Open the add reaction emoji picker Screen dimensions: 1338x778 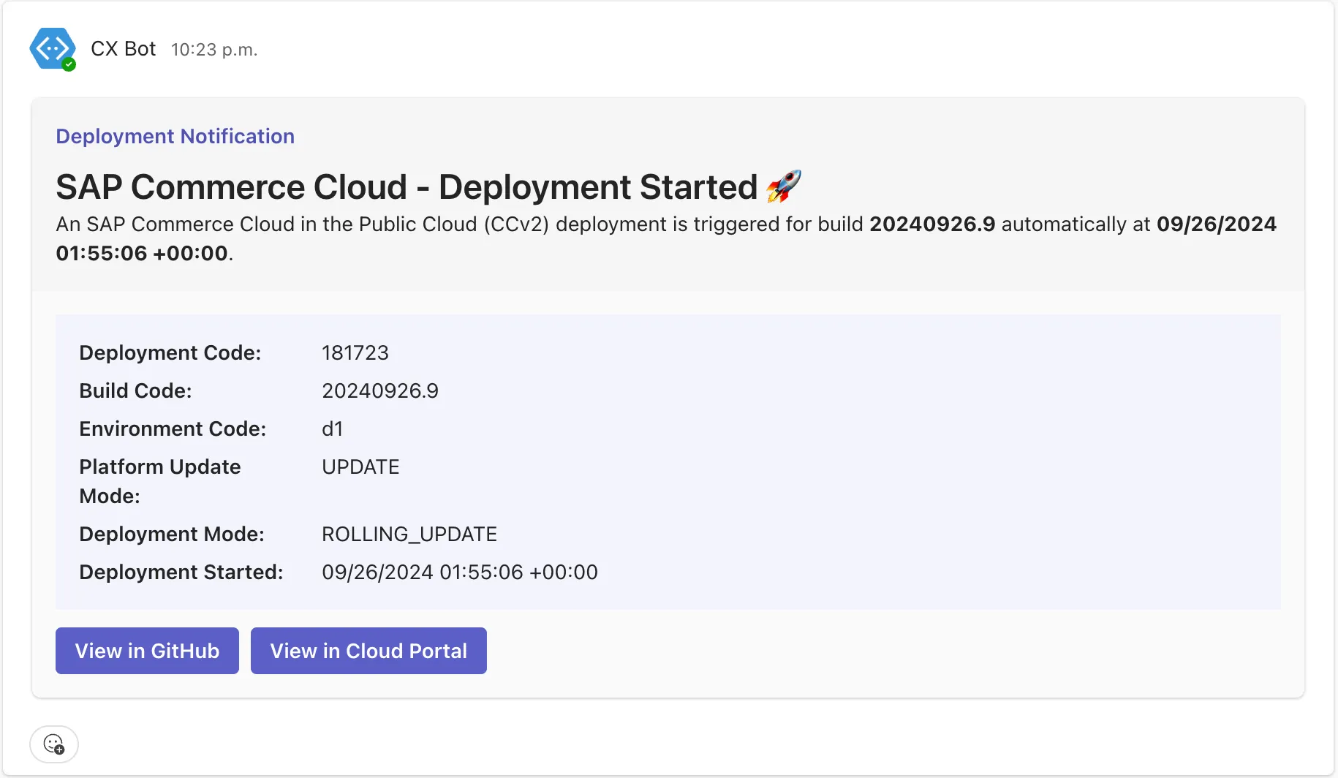pyautogui.click(x=54, y=744)
